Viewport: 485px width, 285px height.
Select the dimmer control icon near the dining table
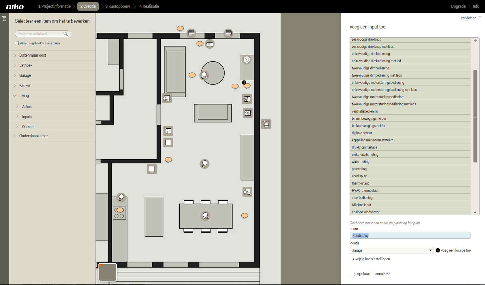[x=247, y=192]
